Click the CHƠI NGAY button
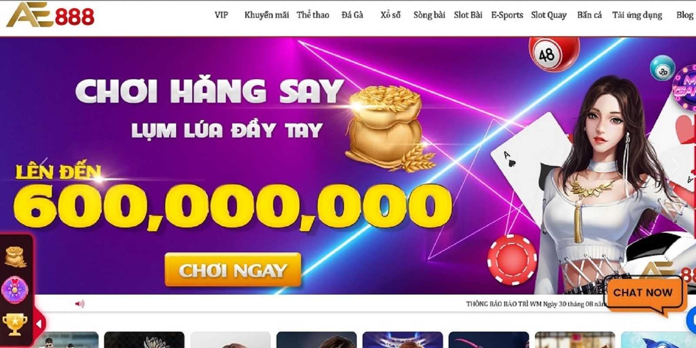The height and width of the screenshot is (348, 696). pos(233,271)
